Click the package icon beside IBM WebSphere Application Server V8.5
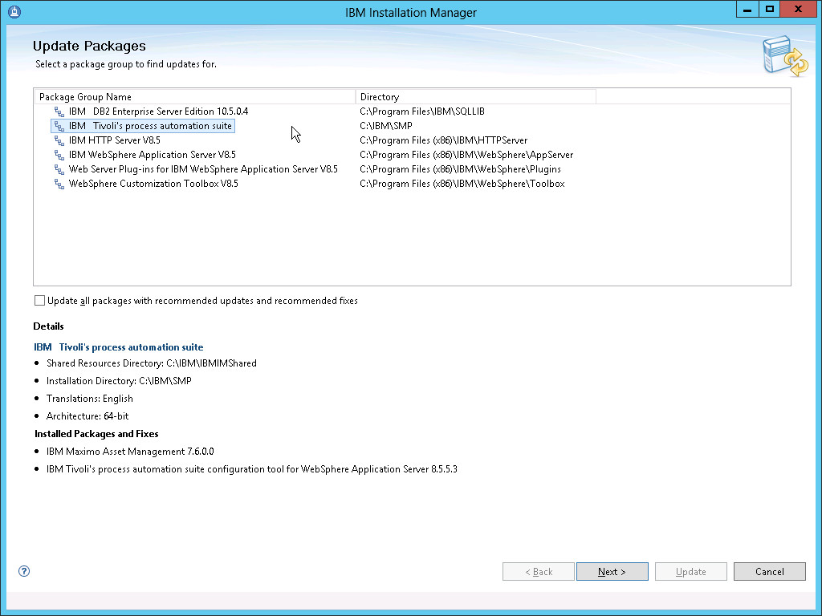822x616 pixels. pyautogui.click(x=59, y=155)
